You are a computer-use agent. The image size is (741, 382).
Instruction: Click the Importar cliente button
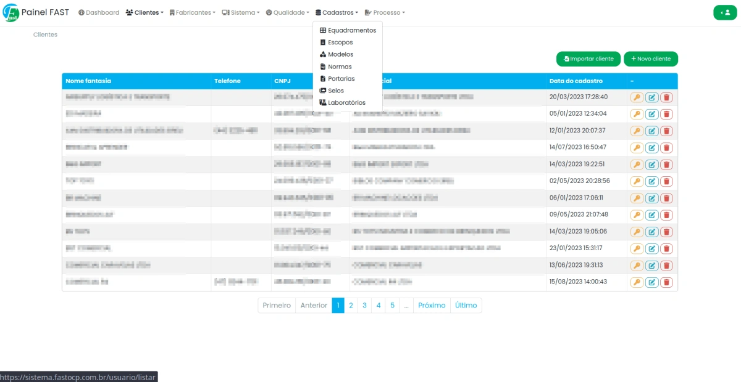(x=588, y=59)
